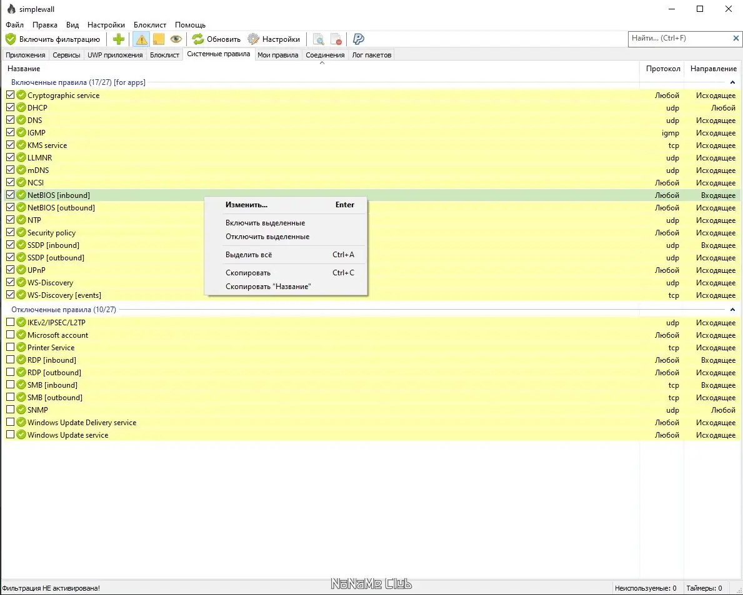
Task: Click green status icon of UPnP rule
Action: (x=21, y=270)
